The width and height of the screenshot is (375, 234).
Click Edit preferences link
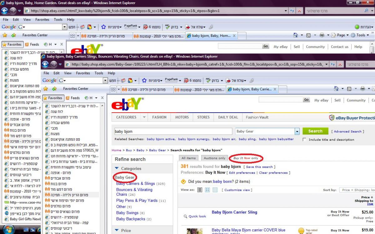click(242, 173)
